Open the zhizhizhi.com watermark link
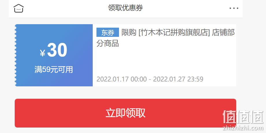This screenshot has height=133, width=266. coord(243,128)
